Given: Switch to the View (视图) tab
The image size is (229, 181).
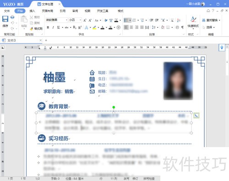Looking at the screenshot, I should coord(87,11).
